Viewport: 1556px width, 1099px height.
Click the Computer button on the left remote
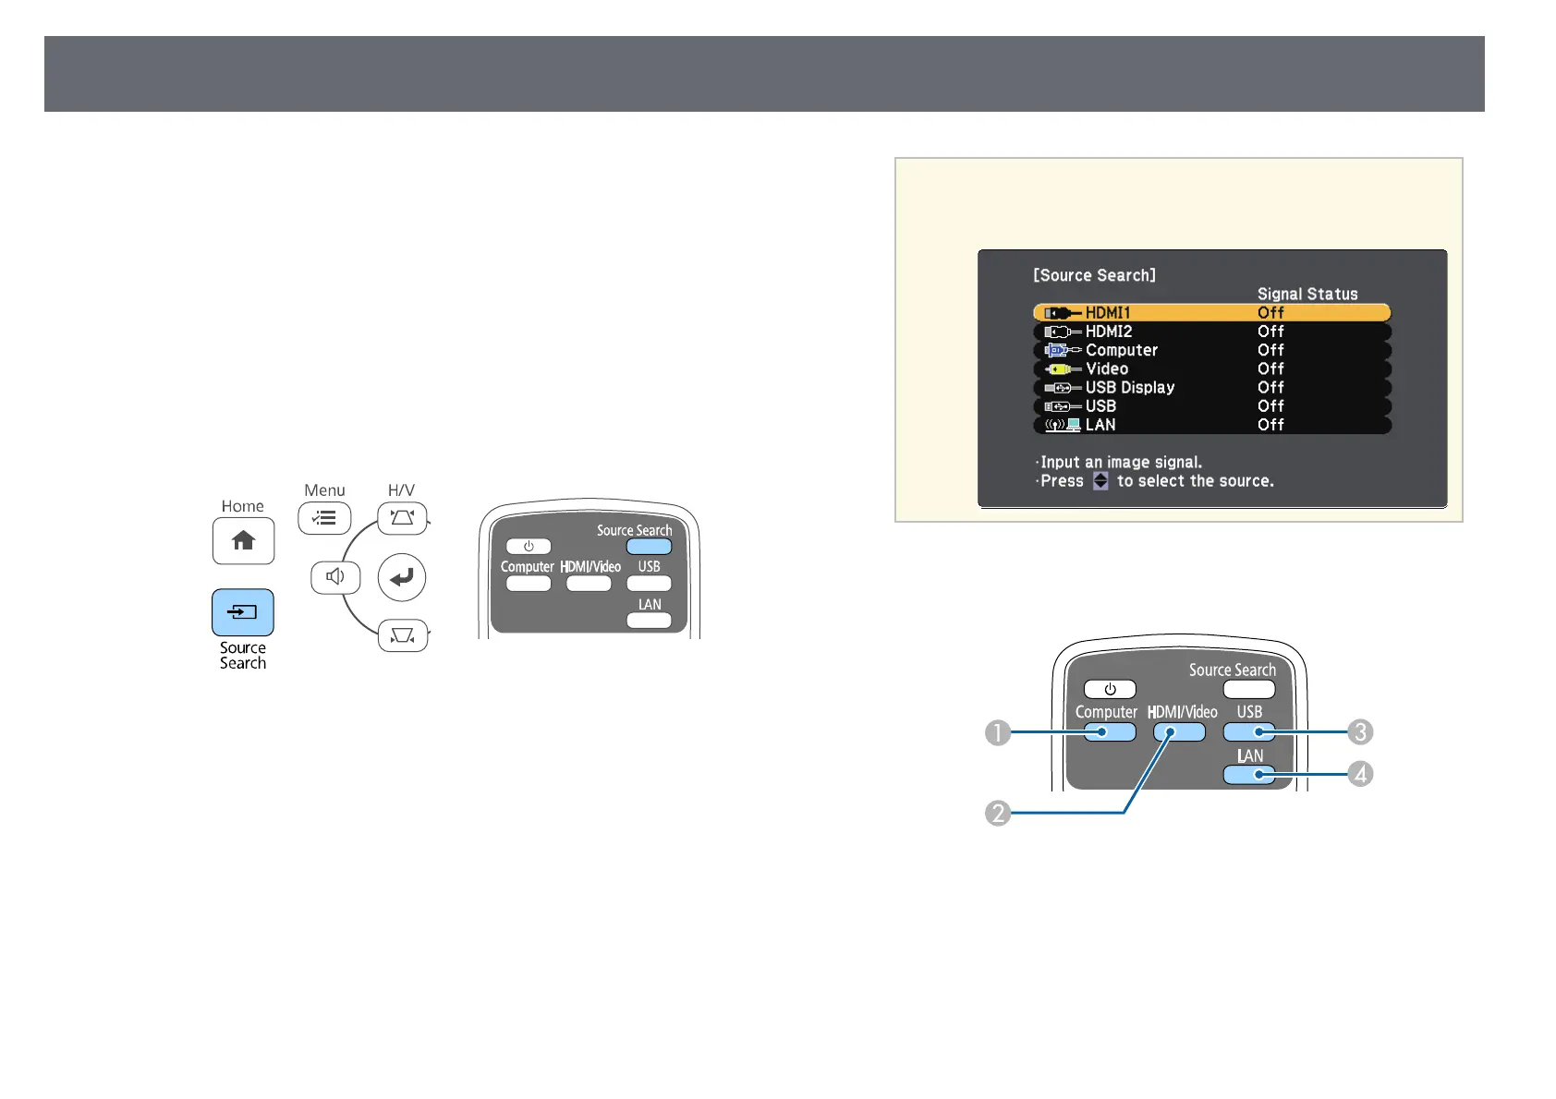(529, 584)
